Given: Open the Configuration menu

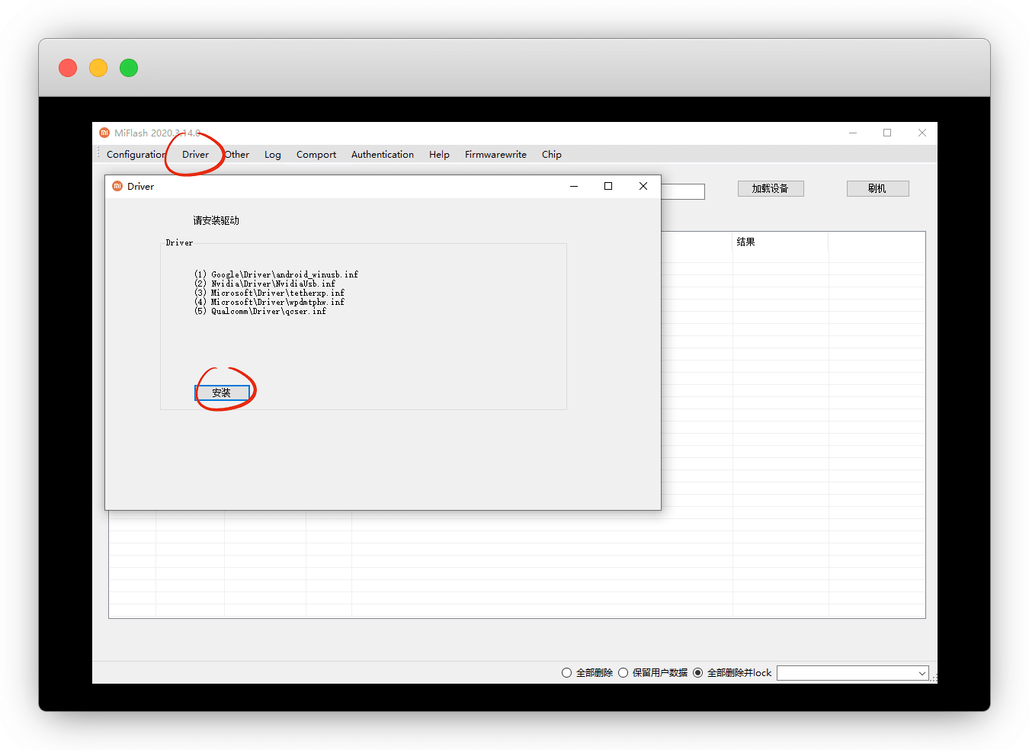Looking at the screenshot, I should point(136,154).
